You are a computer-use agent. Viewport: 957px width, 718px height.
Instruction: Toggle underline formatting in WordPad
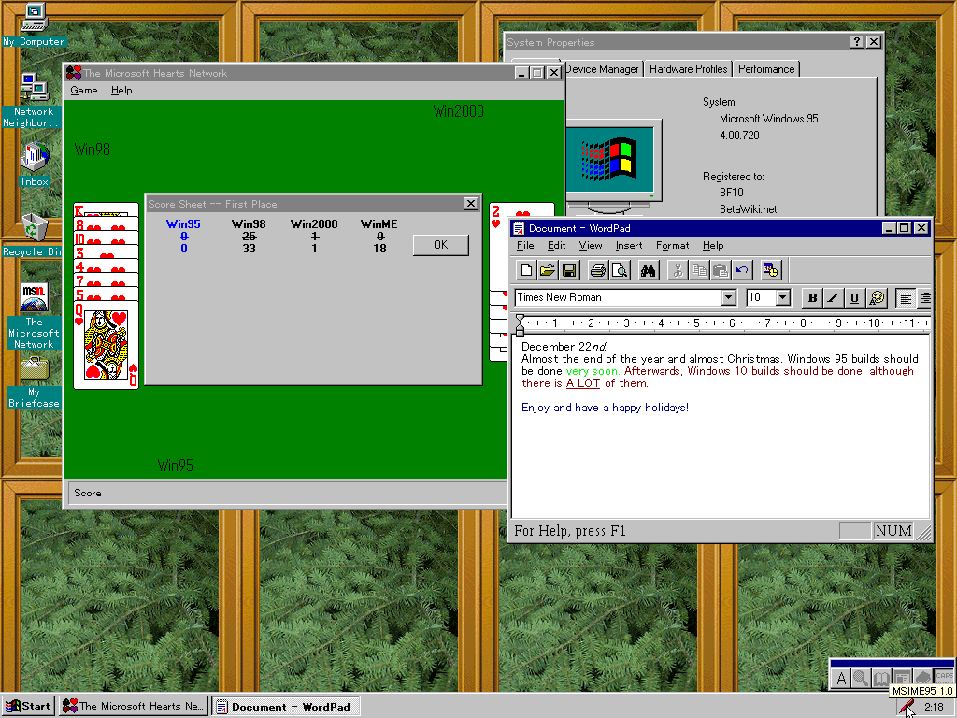pos(854,298)
